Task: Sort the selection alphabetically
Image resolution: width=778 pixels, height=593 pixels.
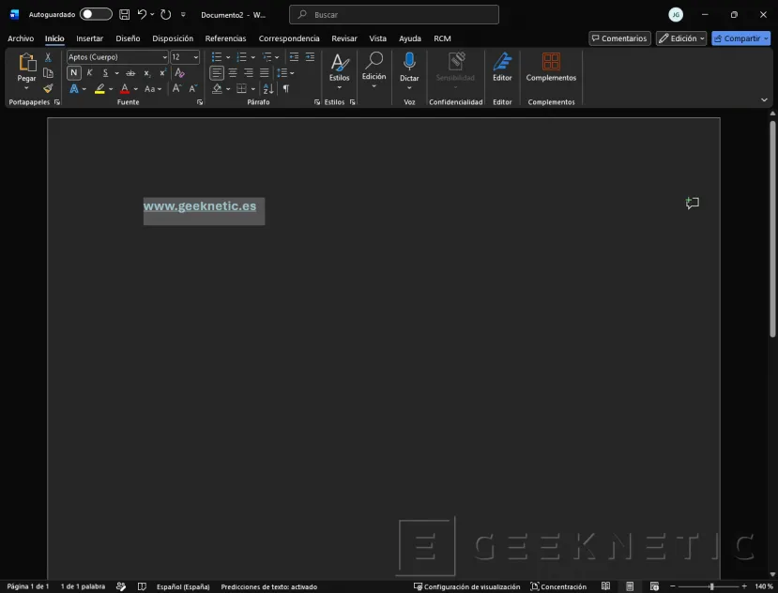Action: click(268, 89)
